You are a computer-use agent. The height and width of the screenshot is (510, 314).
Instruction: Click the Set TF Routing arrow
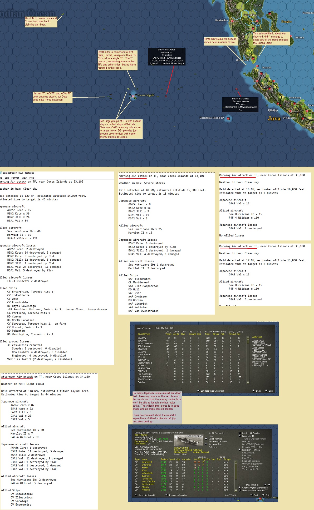[x=206, y=439]
